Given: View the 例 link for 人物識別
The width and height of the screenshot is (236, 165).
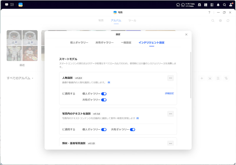Looking at the screenshot, I should (109, 82).
